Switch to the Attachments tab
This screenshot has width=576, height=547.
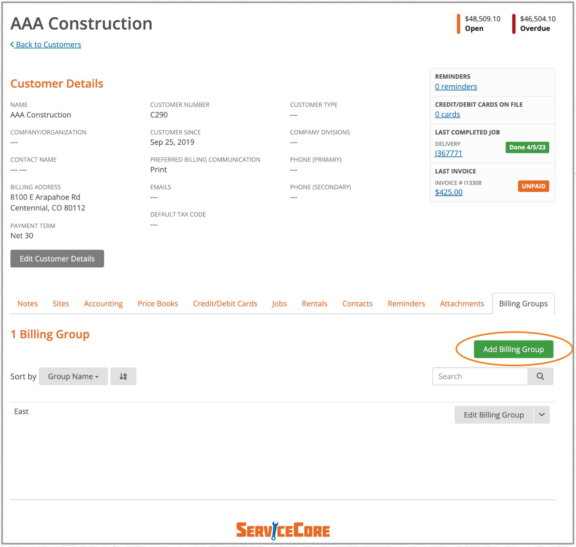click(x=461, y=304)
